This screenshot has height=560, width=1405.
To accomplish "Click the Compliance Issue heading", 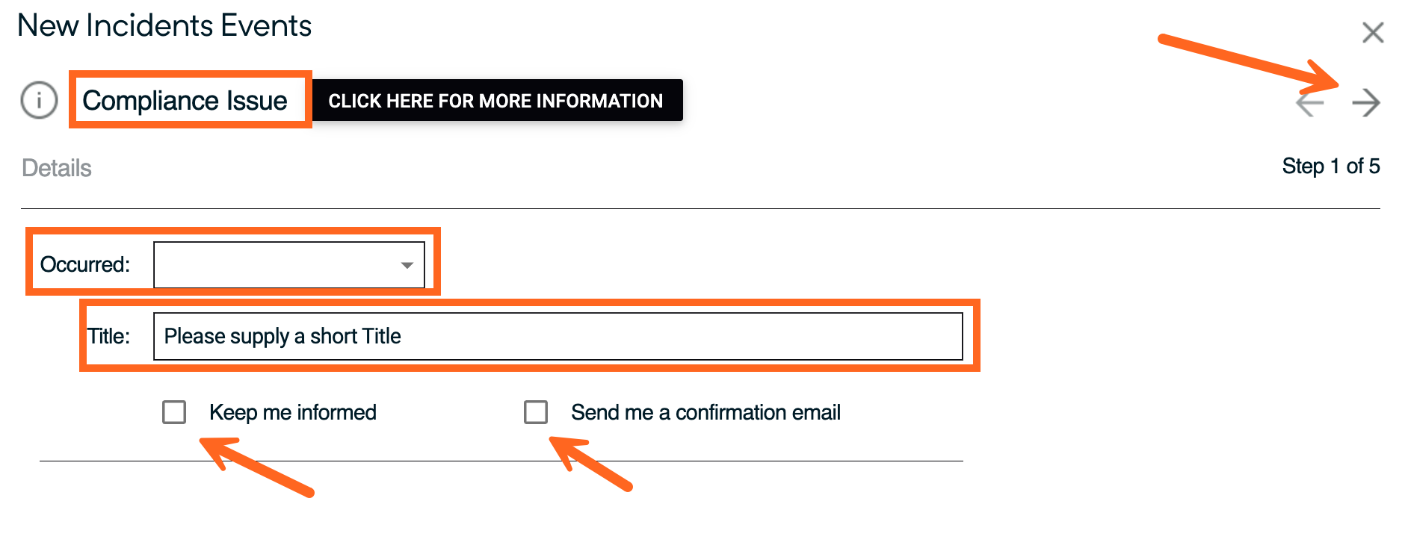I will (185, 100).
